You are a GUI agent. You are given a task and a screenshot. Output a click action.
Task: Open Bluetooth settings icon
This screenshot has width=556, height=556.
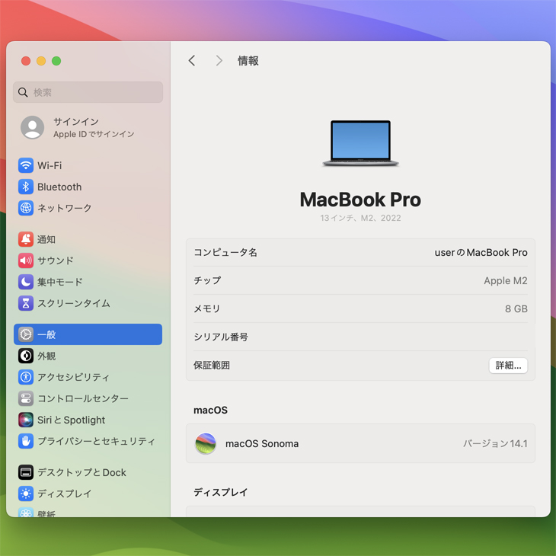(26, 187)
